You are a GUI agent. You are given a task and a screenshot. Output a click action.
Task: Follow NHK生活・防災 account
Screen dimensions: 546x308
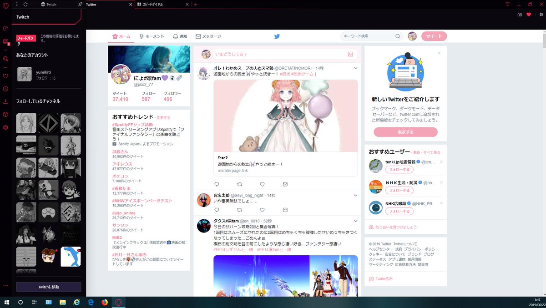click(399, 190)
